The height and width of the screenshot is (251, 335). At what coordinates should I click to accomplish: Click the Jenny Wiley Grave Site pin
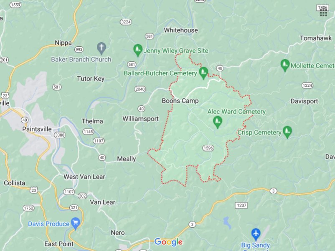(x=138, y=50)
